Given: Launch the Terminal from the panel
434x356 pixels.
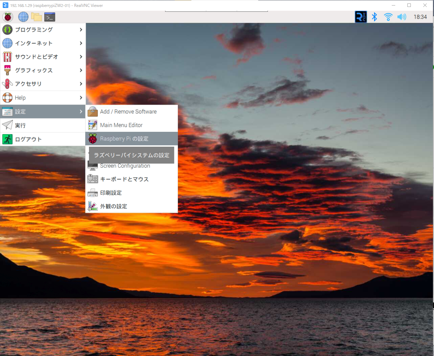Looking at the screenshot, I should tap(50, 17).
